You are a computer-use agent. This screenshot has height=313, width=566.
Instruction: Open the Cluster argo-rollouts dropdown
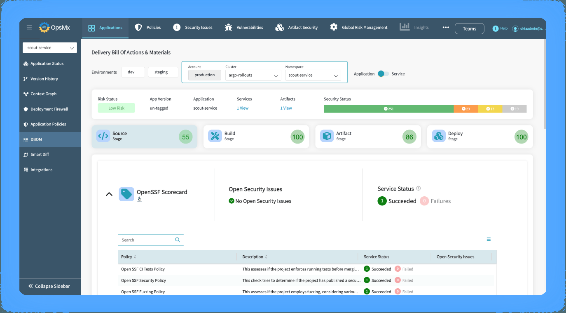tap(253, 75)
